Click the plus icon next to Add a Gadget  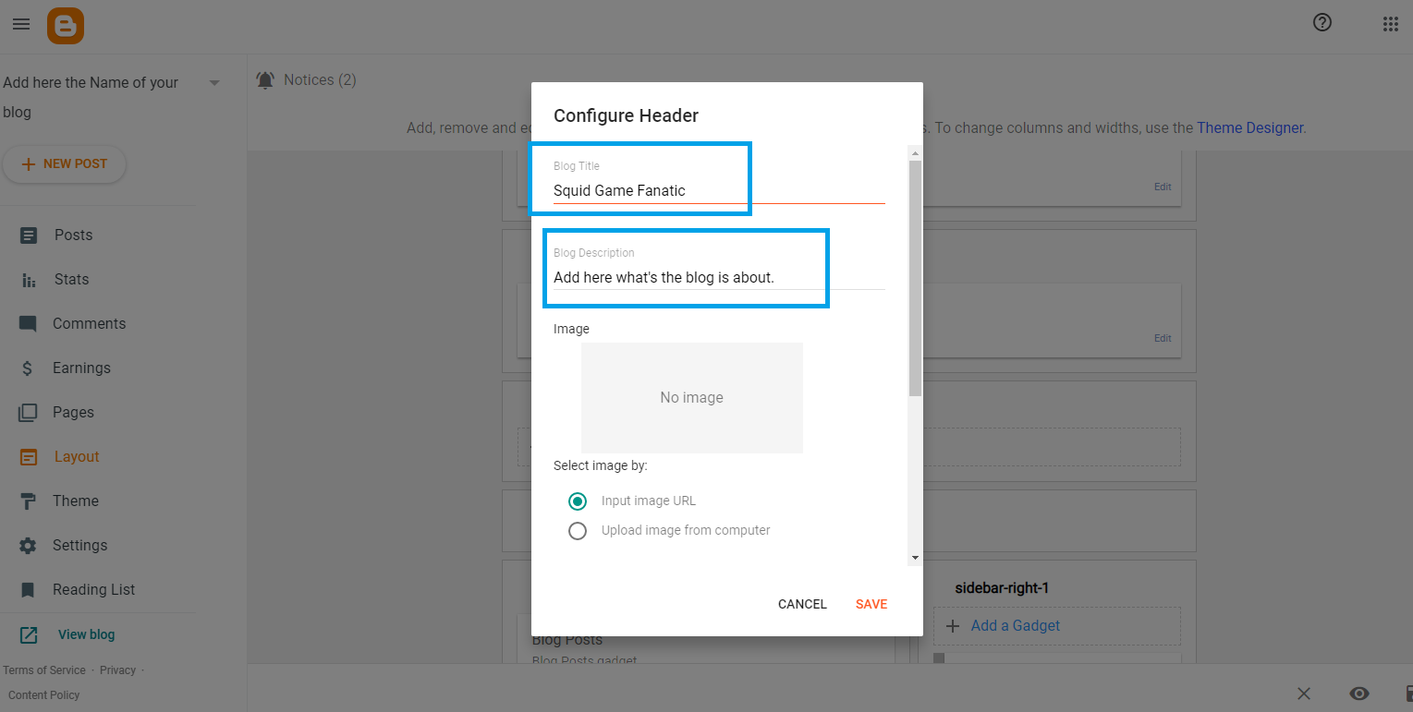pyautogui.click(x=953, y=626)
